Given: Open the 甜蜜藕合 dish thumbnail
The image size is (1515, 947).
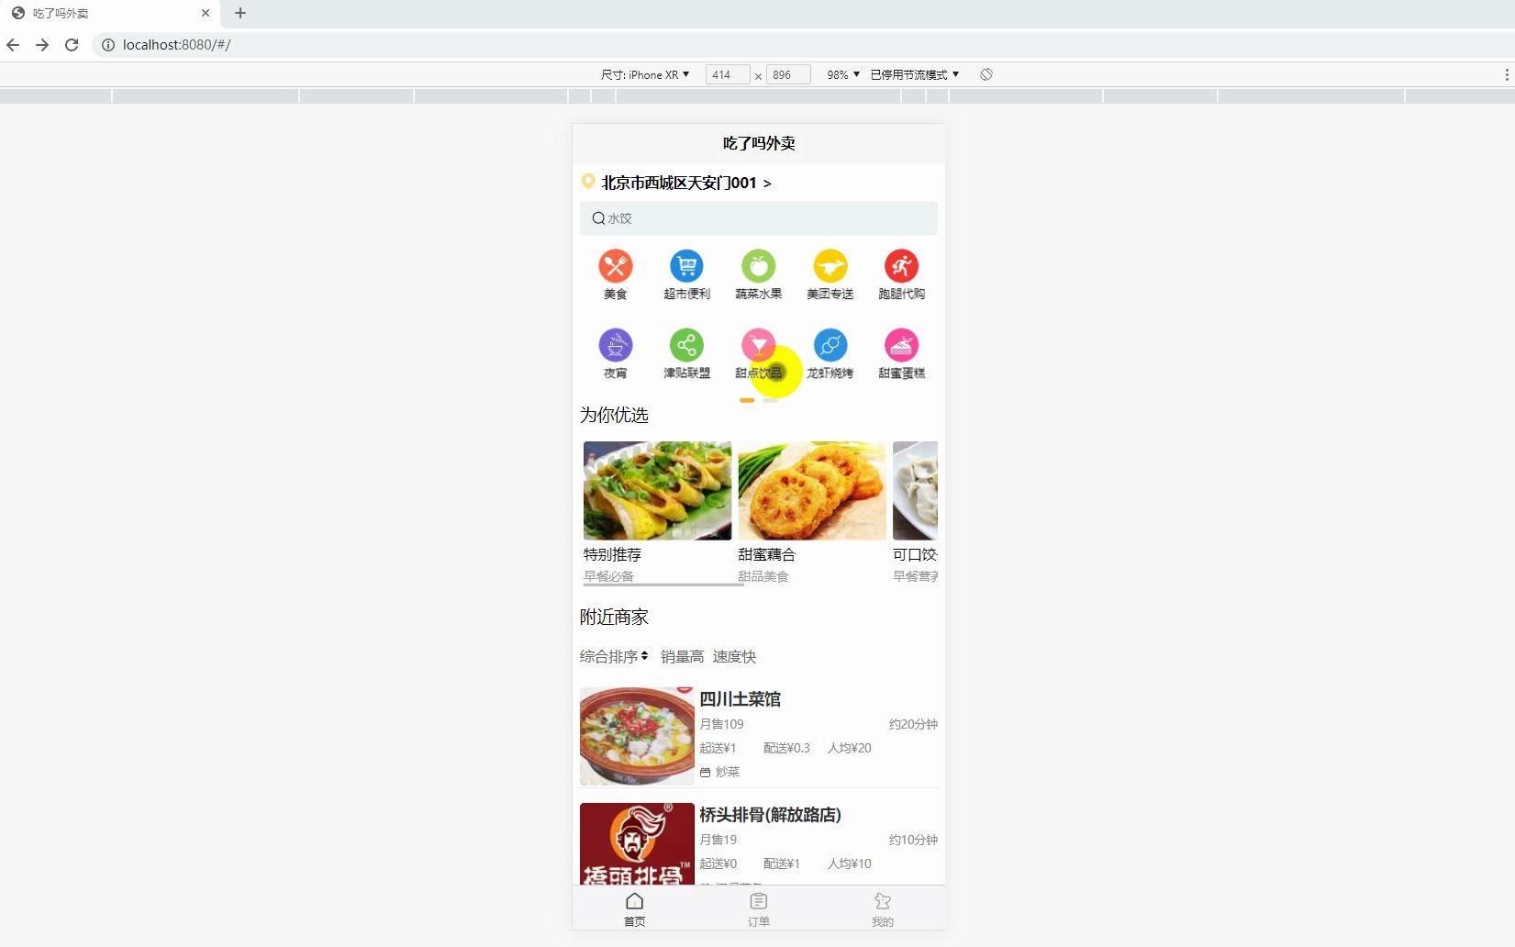Looking at the screenshot, I should point(812,490).
